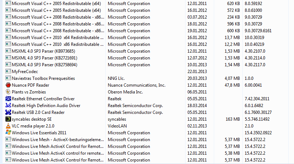
Task: Click the MyFreeCodec program icon
Action: pos(8,71)
